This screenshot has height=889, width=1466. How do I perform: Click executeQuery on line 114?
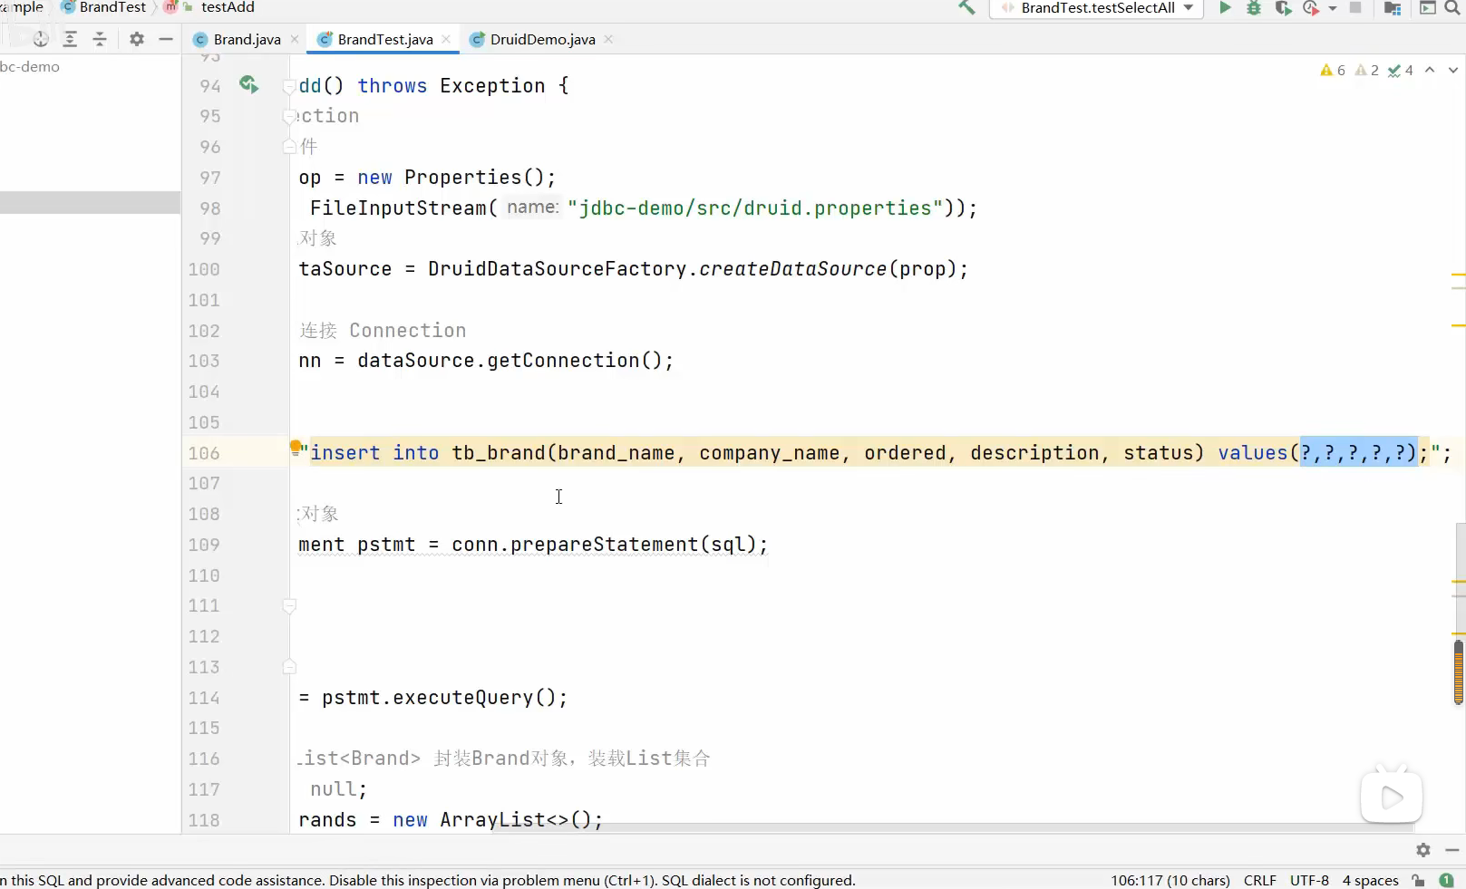pyautogui.click(x=463, y=698)
